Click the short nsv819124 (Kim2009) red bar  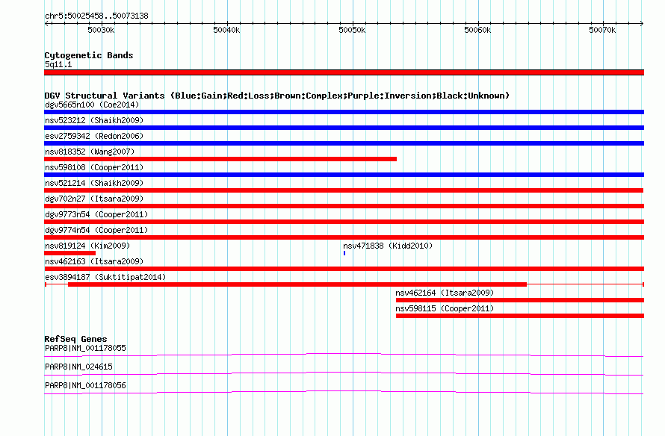click(70, 253)
